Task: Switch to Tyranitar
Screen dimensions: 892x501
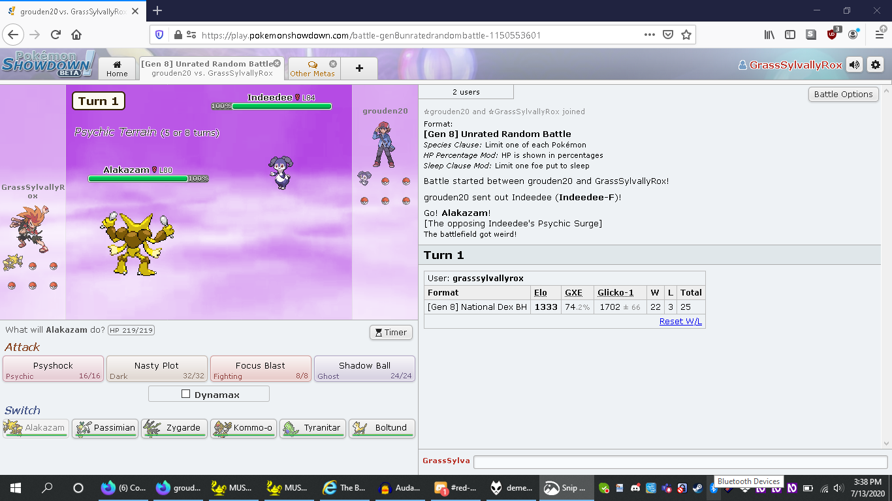Action: (x=313, y=428)
